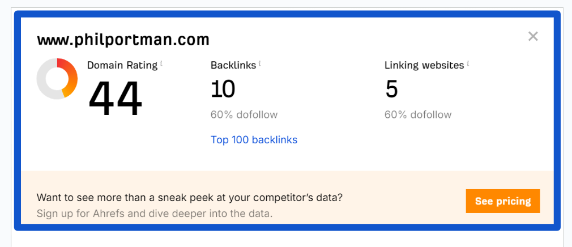Click the info icon next to Backlinks

point(260,63)
